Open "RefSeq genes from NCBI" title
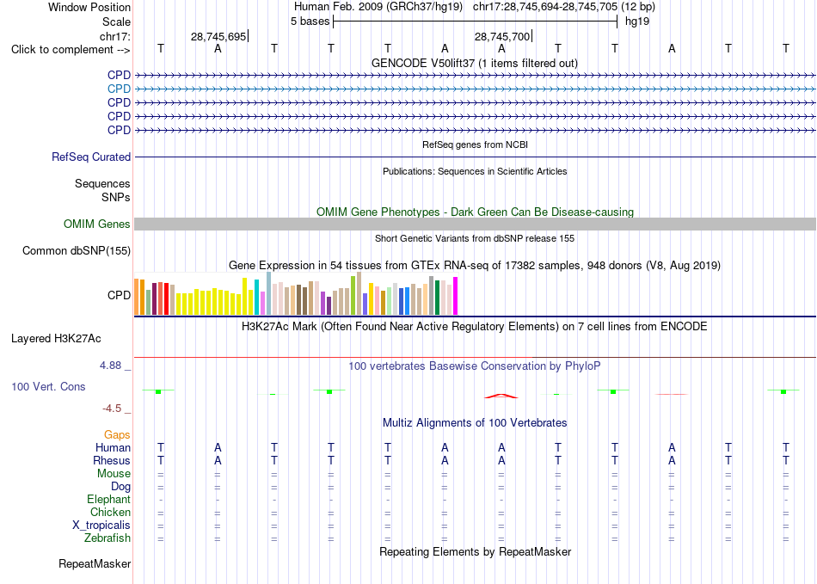Image resolution: width=817 pixels, height=584 pixels. 475,144
